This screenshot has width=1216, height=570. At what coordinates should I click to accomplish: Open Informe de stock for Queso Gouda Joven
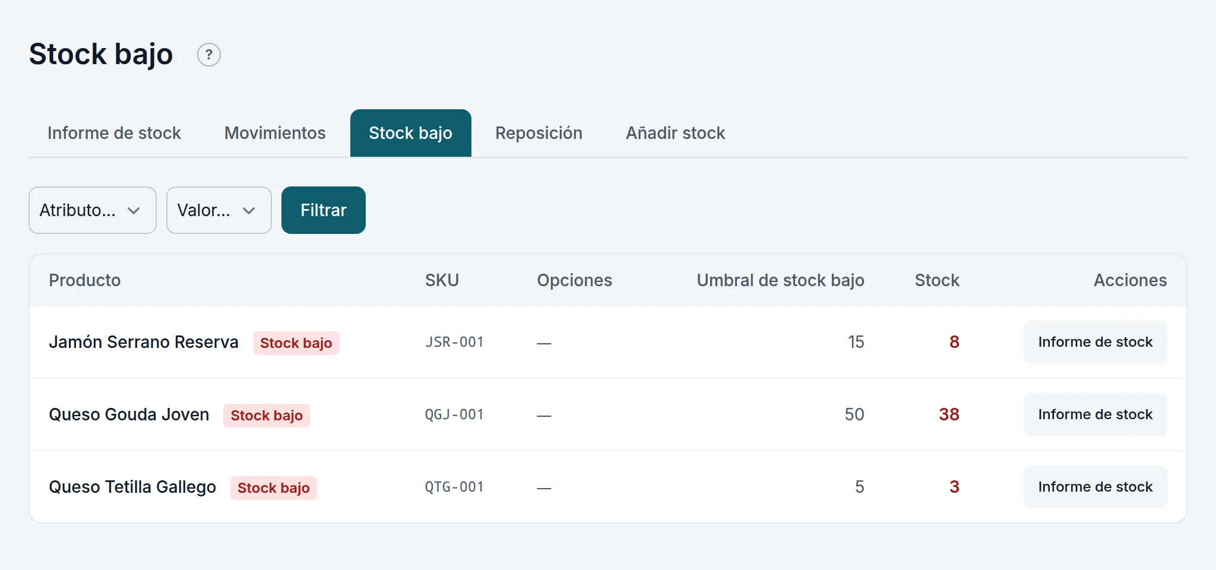(1095, 414)
